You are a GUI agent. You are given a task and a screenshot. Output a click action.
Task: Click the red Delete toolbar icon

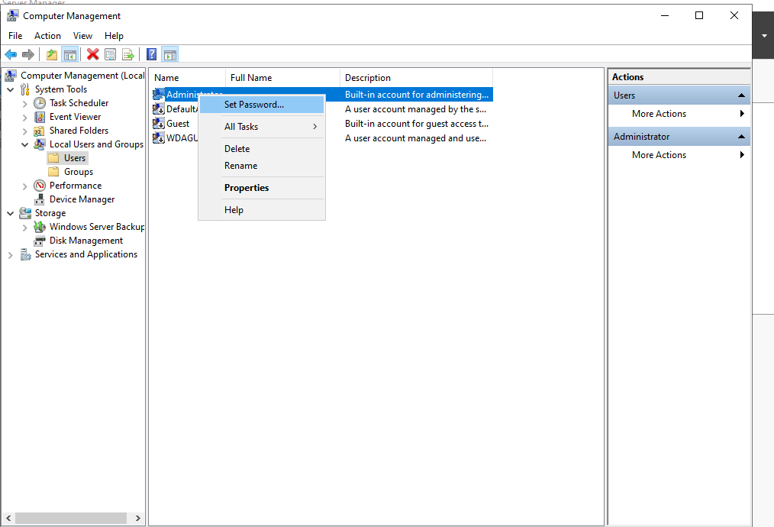(93, 54)
